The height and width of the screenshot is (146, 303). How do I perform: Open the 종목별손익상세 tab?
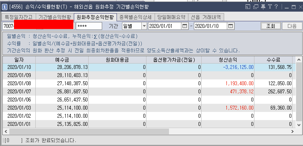tap(136, 17)
